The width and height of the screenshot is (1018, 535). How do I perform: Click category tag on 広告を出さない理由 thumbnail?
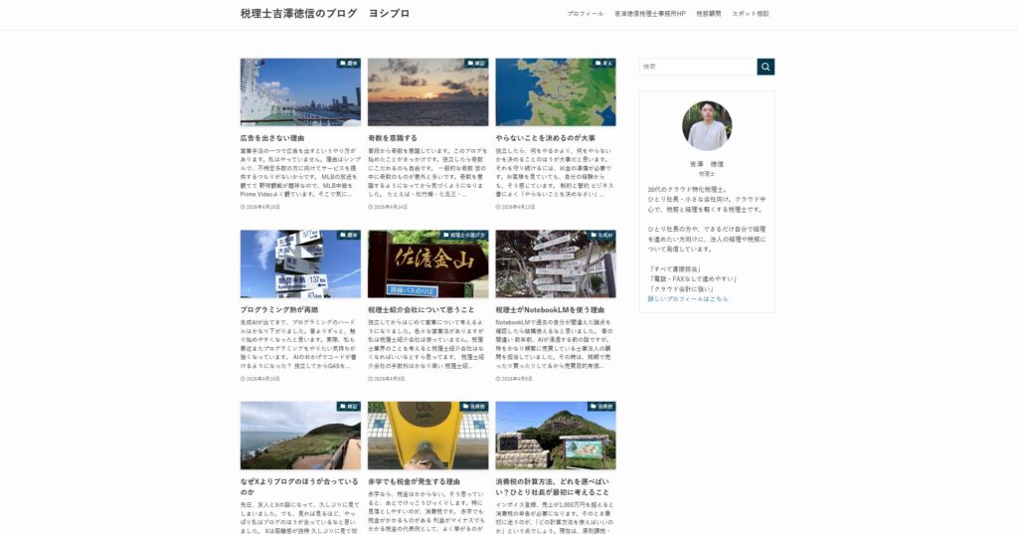coord(349,63)
